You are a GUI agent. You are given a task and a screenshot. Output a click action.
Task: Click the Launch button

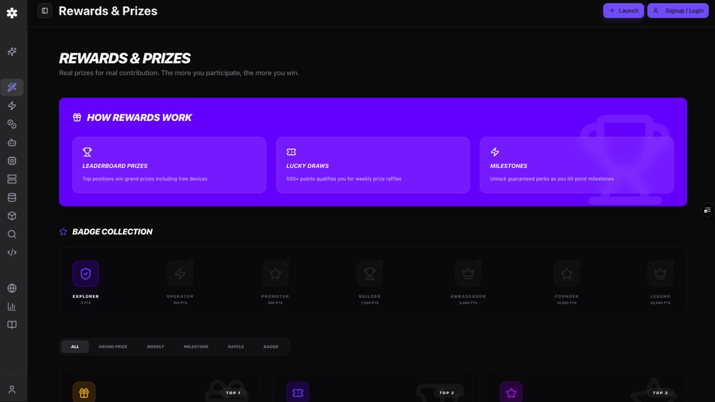[623, 11]
